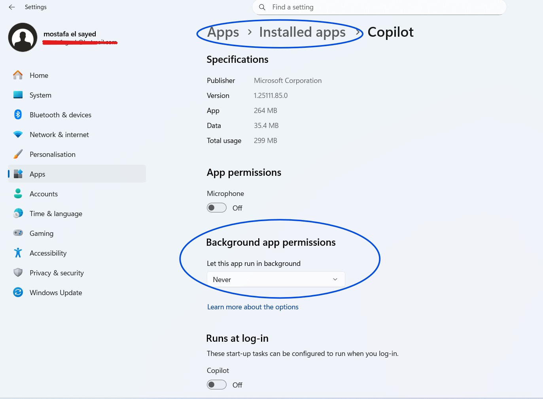Click the Accessibility figure icon
This screenshot has width=543, height=399.
point(18,253)
